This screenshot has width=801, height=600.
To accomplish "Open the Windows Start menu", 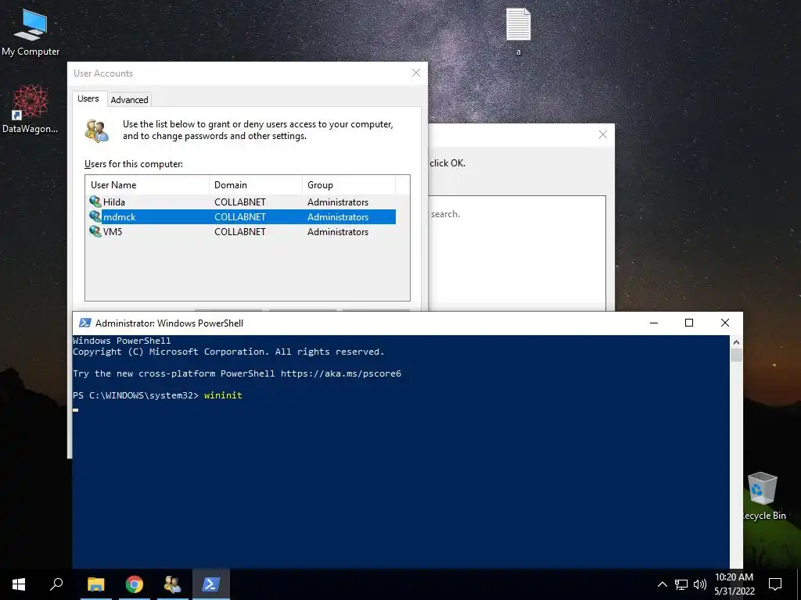I will pyautogui.click(x=19, y=584).
